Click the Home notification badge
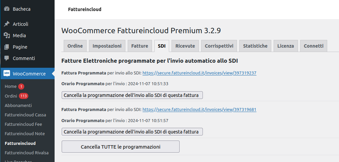339x162 pixels. [21, 87]
